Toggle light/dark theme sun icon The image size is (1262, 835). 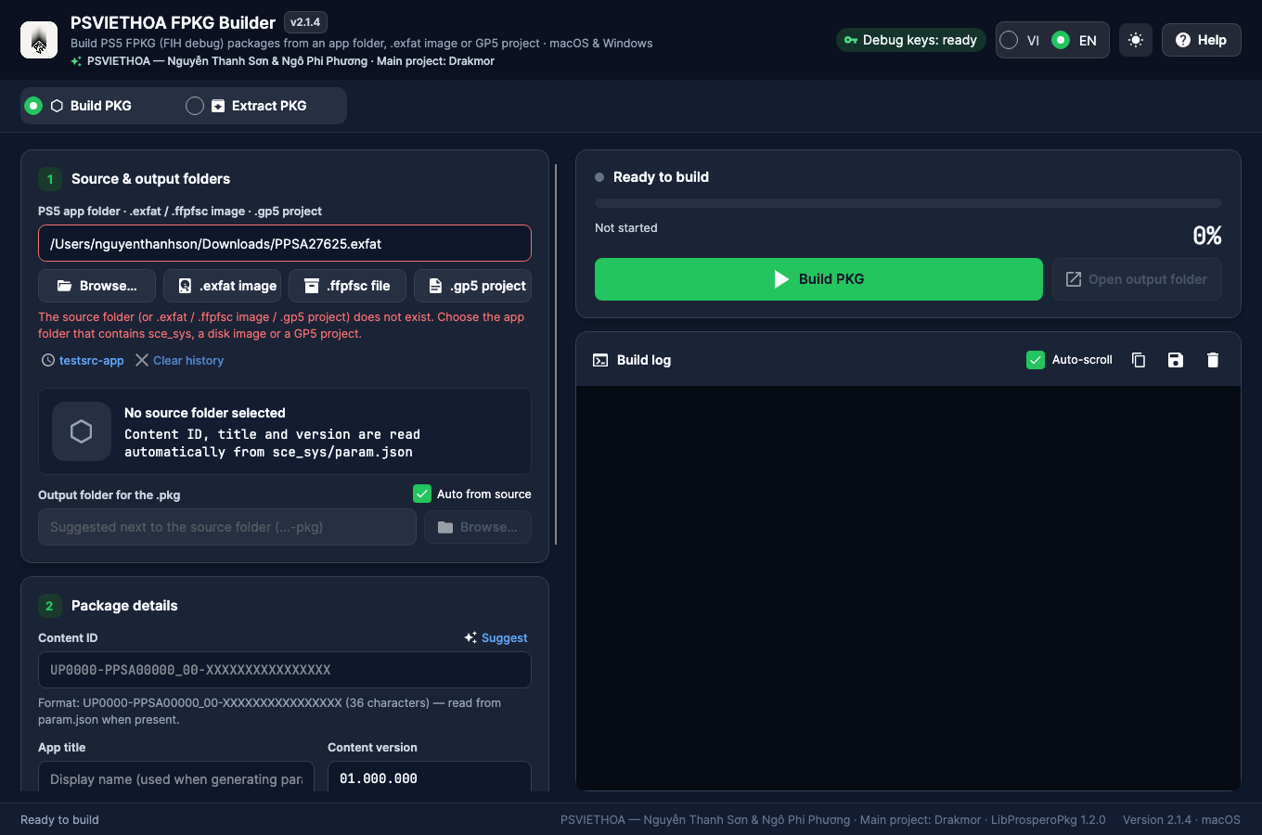pos(1136,40)
